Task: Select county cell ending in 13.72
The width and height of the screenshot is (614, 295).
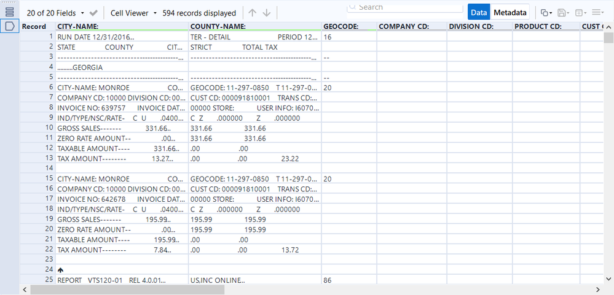Action: click(255, 250)
